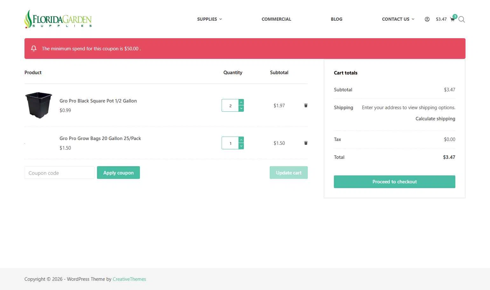Click the quantity field for Black Square Pot

pyautogui.click(x=230, y=106)
